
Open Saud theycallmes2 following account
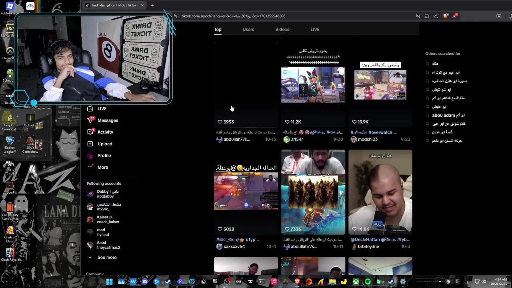[x=104, y=245]
